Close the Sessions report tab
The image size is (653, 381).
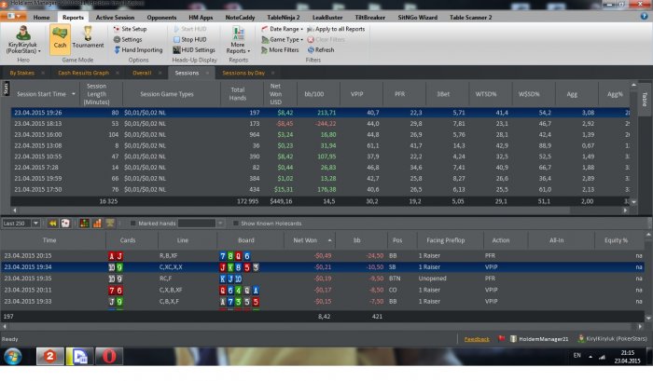pyautogui.click(x=207, y=73)
